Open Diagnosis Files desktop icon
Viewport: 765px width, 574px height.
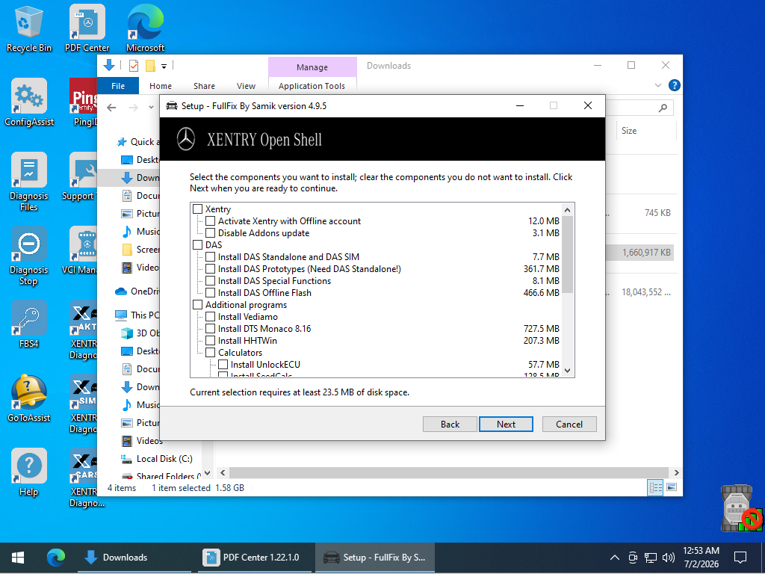[x=29, y=182]
